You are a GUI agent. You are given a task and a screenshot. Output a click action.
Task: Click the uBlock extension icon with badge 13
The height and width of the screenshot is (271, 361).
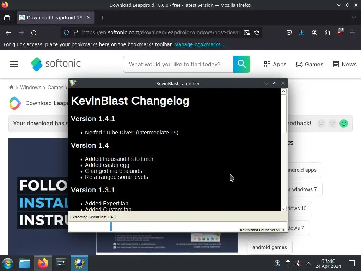pyautogui.click(x=340, y=32)
